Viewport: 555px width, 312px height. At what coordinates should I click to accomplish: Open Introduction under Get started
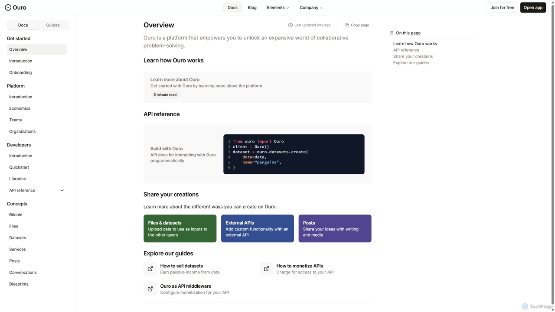point(37,61)
